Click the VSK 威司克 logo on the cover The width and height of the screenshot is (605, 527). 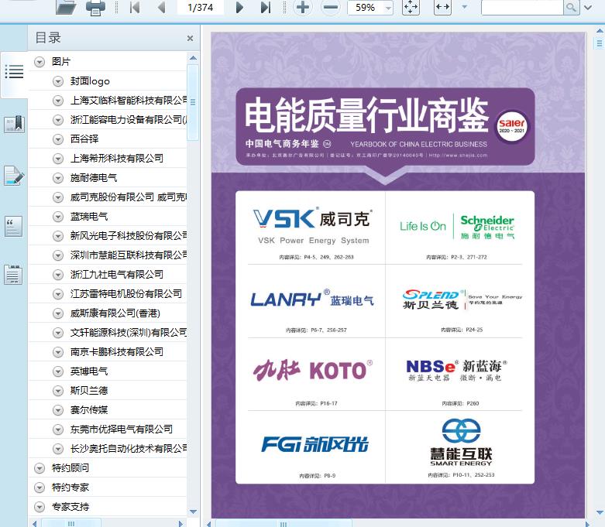[313, 226]
